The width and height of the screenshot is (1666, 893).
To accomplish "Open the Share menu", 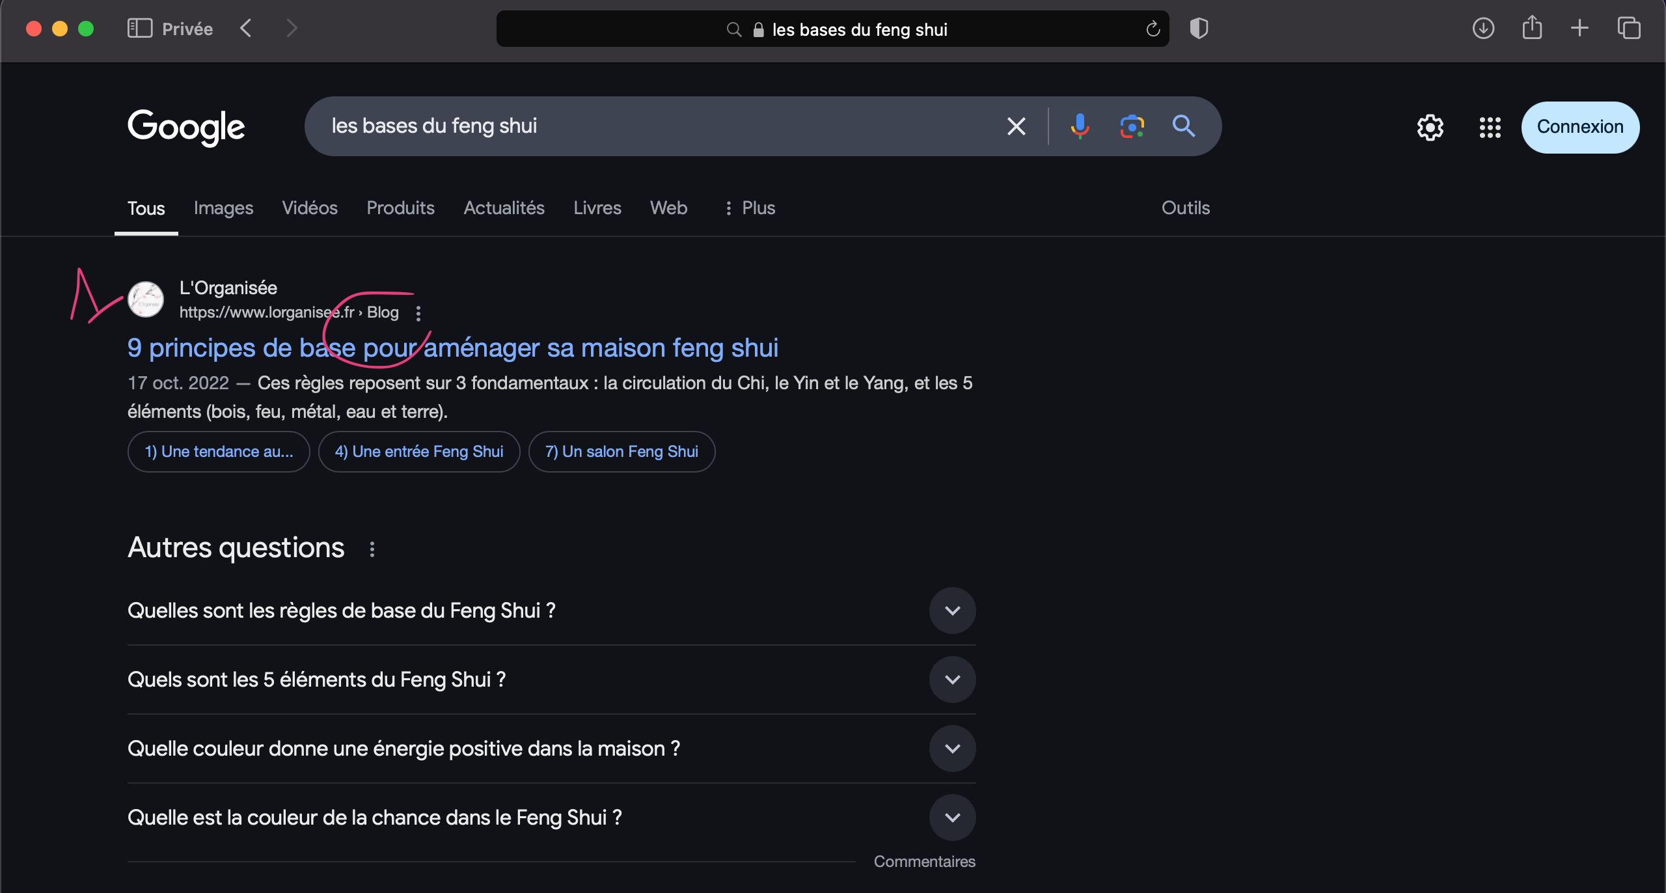I will pos(1532,28).
